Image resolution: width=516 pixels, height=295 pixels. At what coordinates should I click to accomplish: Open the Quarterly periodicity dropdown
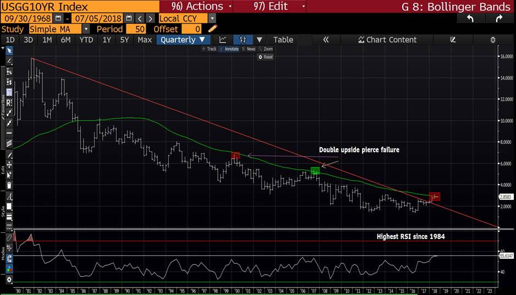tap(183, 40)
